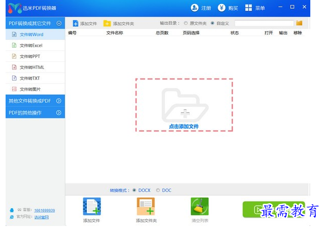This screenshot has width=323, height=227.
Task: Click the 注册 label in title bar
Action: point(206,8)
